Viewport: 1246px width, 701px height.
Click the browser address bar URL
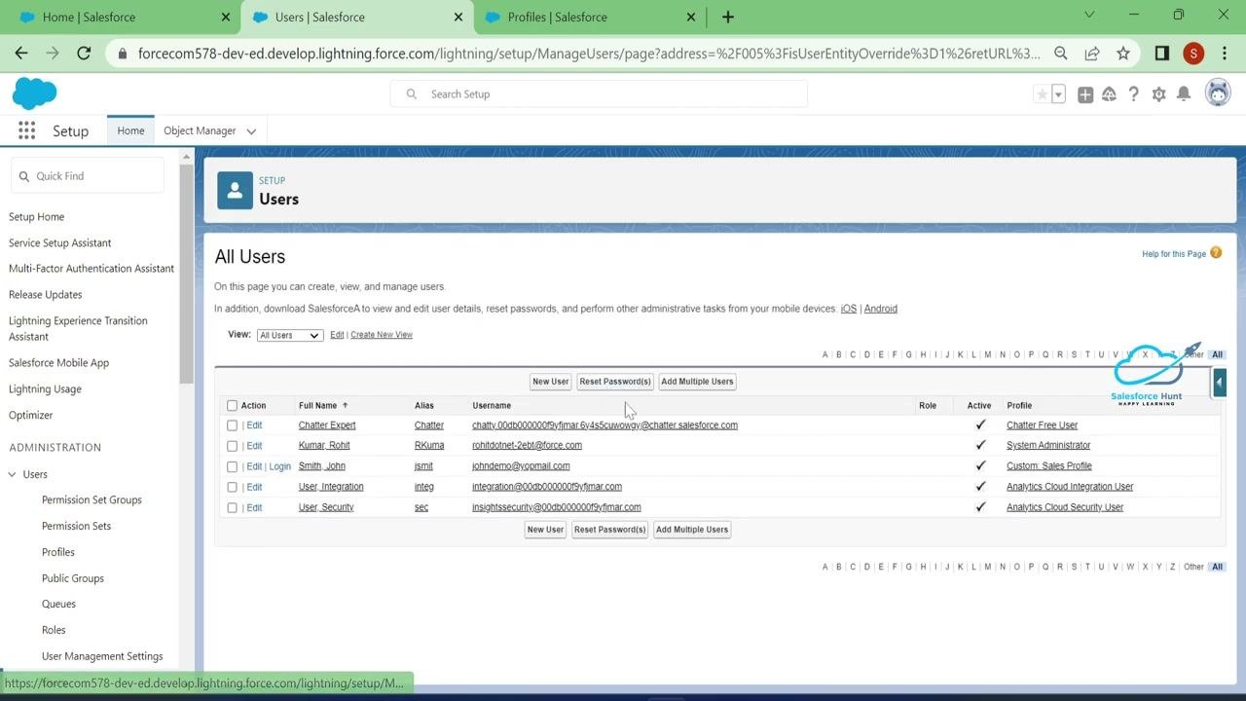point(589,54)
